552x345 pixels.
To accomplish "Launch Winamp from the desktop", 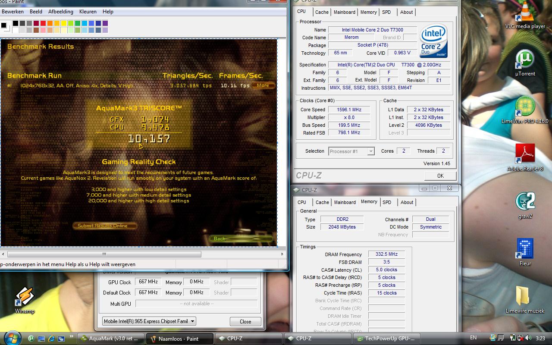I will point(25,300).
